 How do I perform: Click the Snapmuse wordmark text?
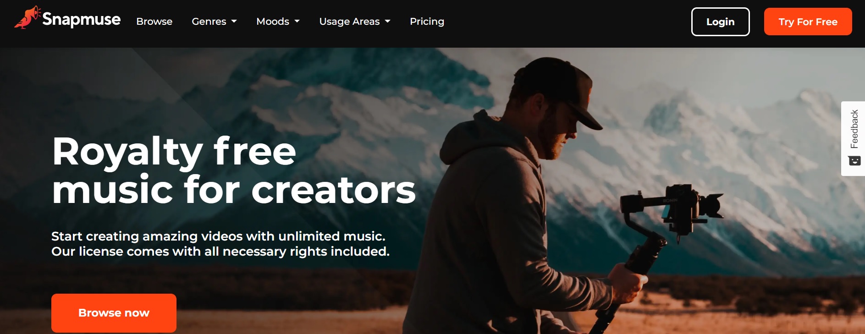81,20
